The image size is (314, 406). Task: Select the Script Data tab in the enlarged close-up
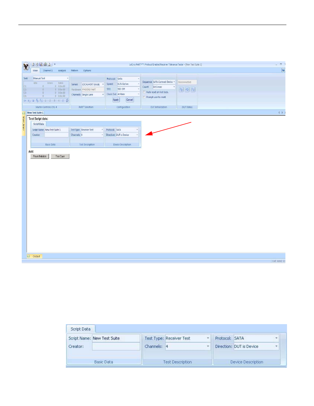pos(81,329)
